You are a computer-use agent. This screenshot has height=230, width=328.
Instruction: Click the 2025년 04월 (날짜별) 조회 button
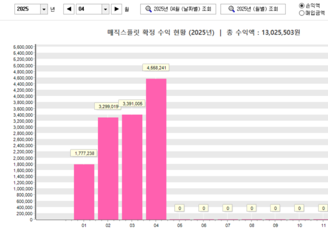tap(178, 9)
